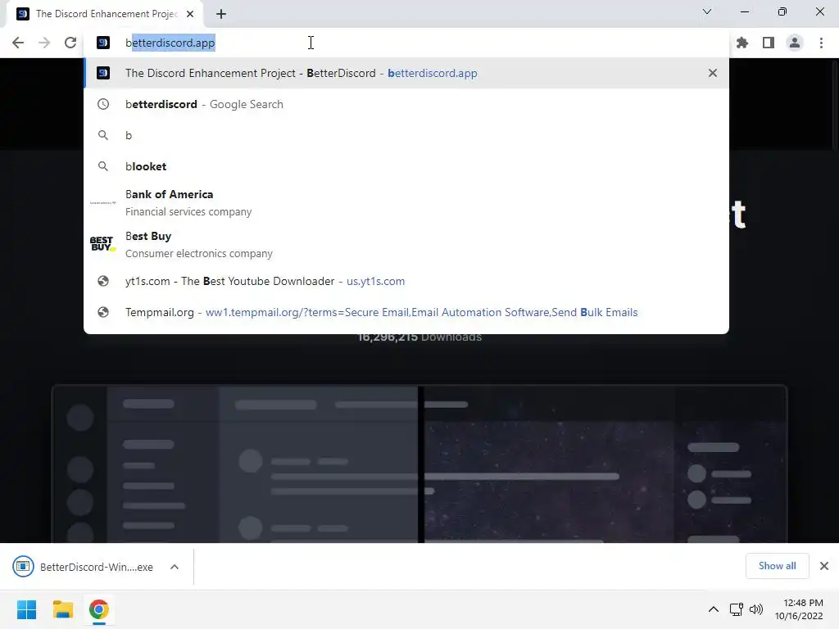
Task: Open File Explorer from the taskbar
Action: click(x=62, y=609)
